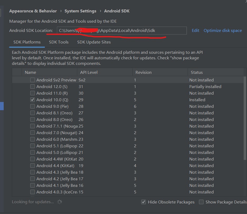
Task: Switch to the SDK Tools tab
Action: (x=59, y=42)
